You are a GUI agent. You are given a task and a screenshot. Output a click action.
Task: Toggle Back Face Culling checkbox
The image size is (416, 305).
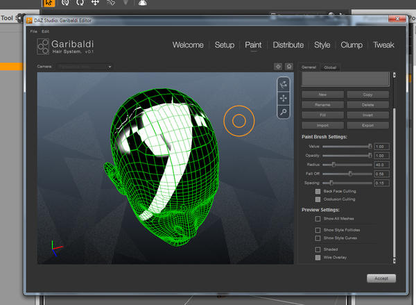point(318,192)
